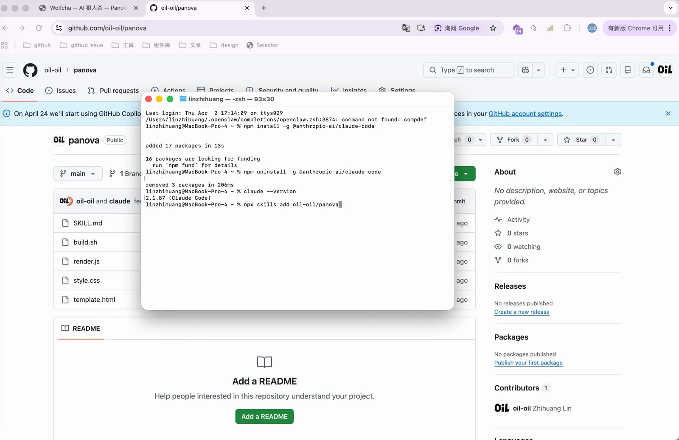Click Publish your first package
The height and width of the screenshot is (440, 679).
528,363
